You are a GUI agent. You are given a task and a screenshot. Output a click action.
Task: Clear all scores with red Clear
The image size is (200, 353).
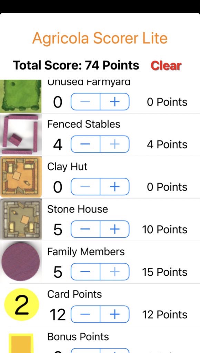(166, 66)
